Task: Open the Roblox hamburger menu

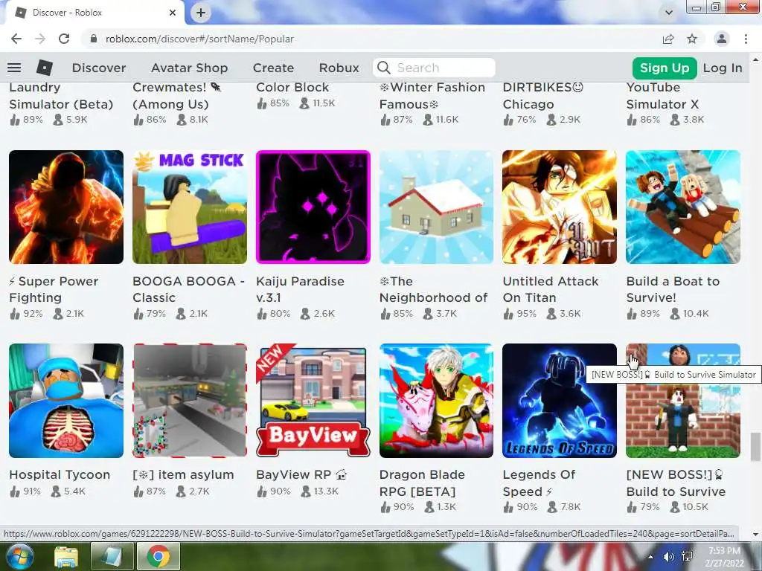Action: click(14, 68)
